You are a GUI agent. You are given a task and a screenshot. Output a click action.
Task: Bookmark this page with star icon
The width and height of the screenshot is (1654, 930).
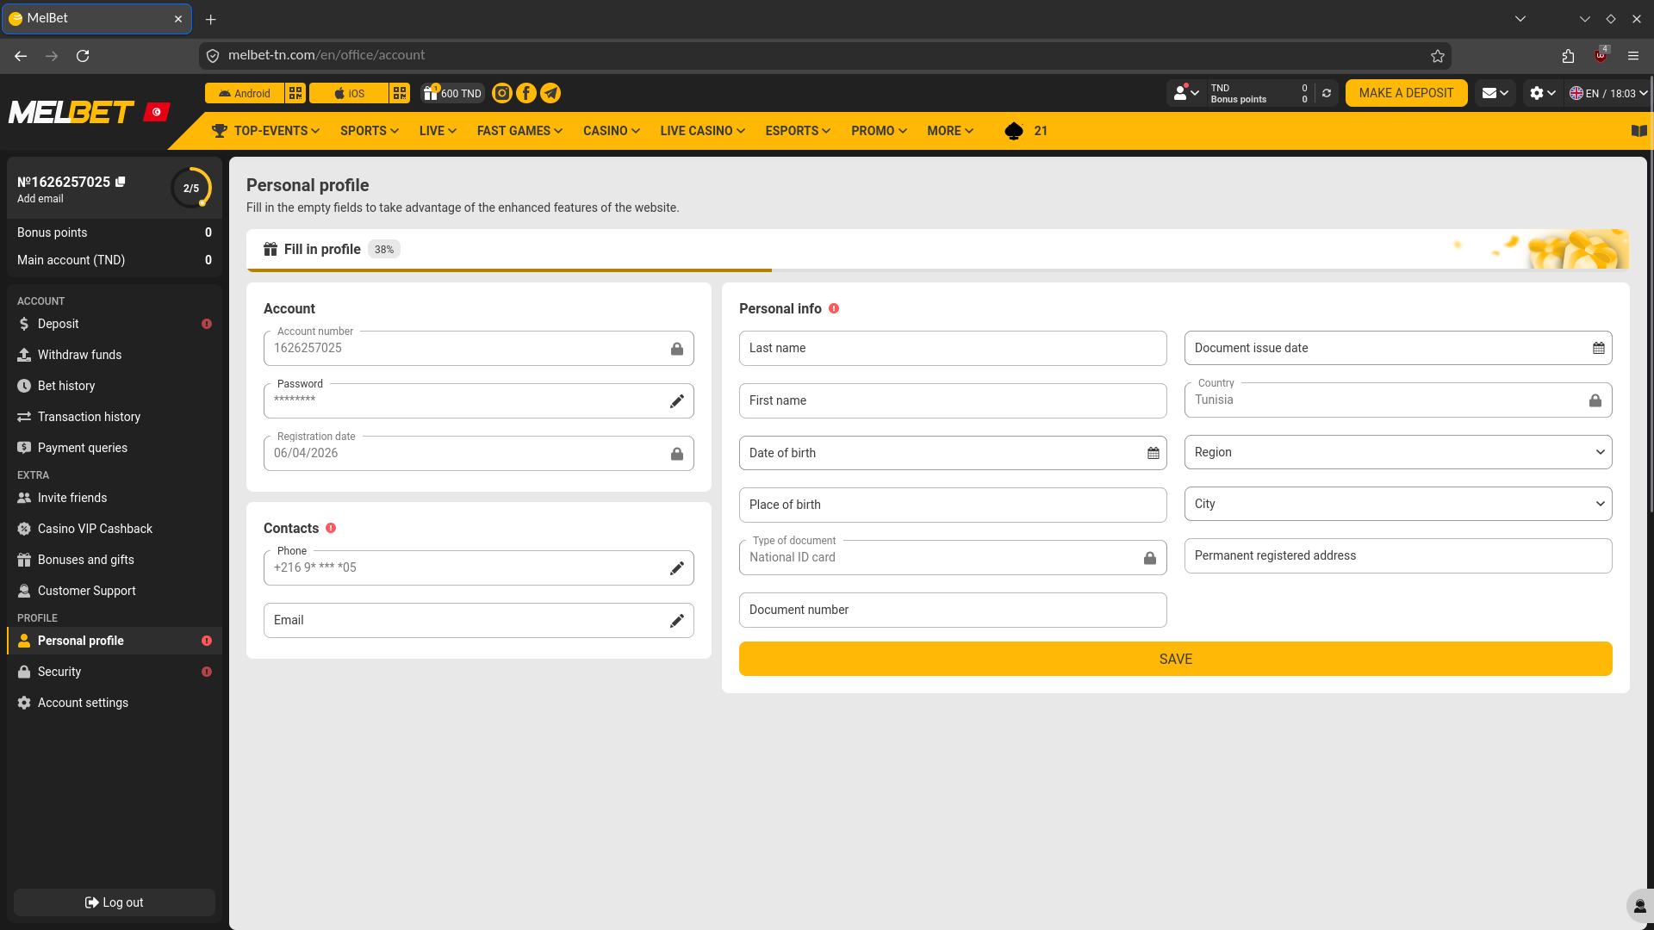pos(1438,56)
